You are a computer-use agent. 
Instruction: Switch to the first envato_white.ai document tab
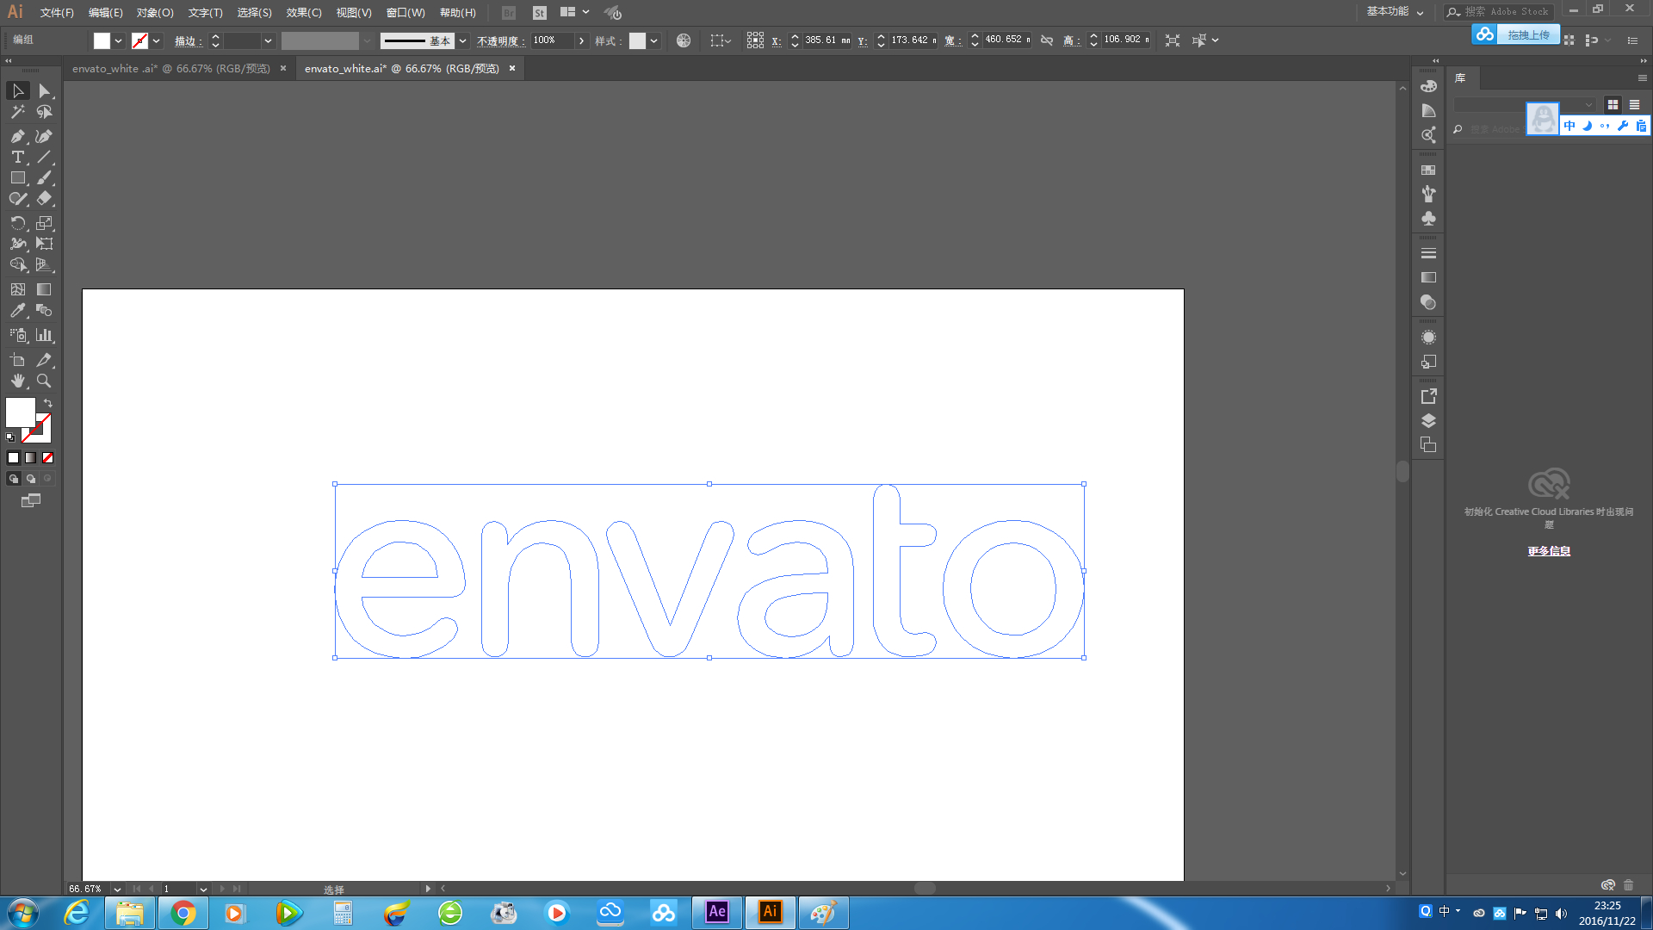click(x=170, y=69)
